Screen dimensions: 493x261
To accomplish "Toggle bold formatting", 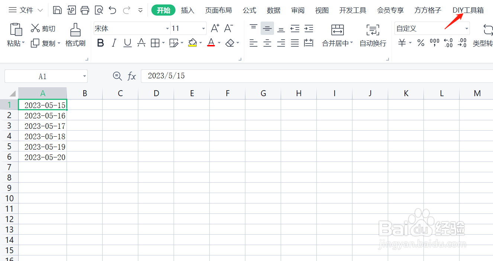I will pyautogui.click(x=100, y=43).
